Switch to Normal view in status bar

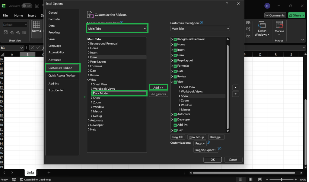point(241,179)
